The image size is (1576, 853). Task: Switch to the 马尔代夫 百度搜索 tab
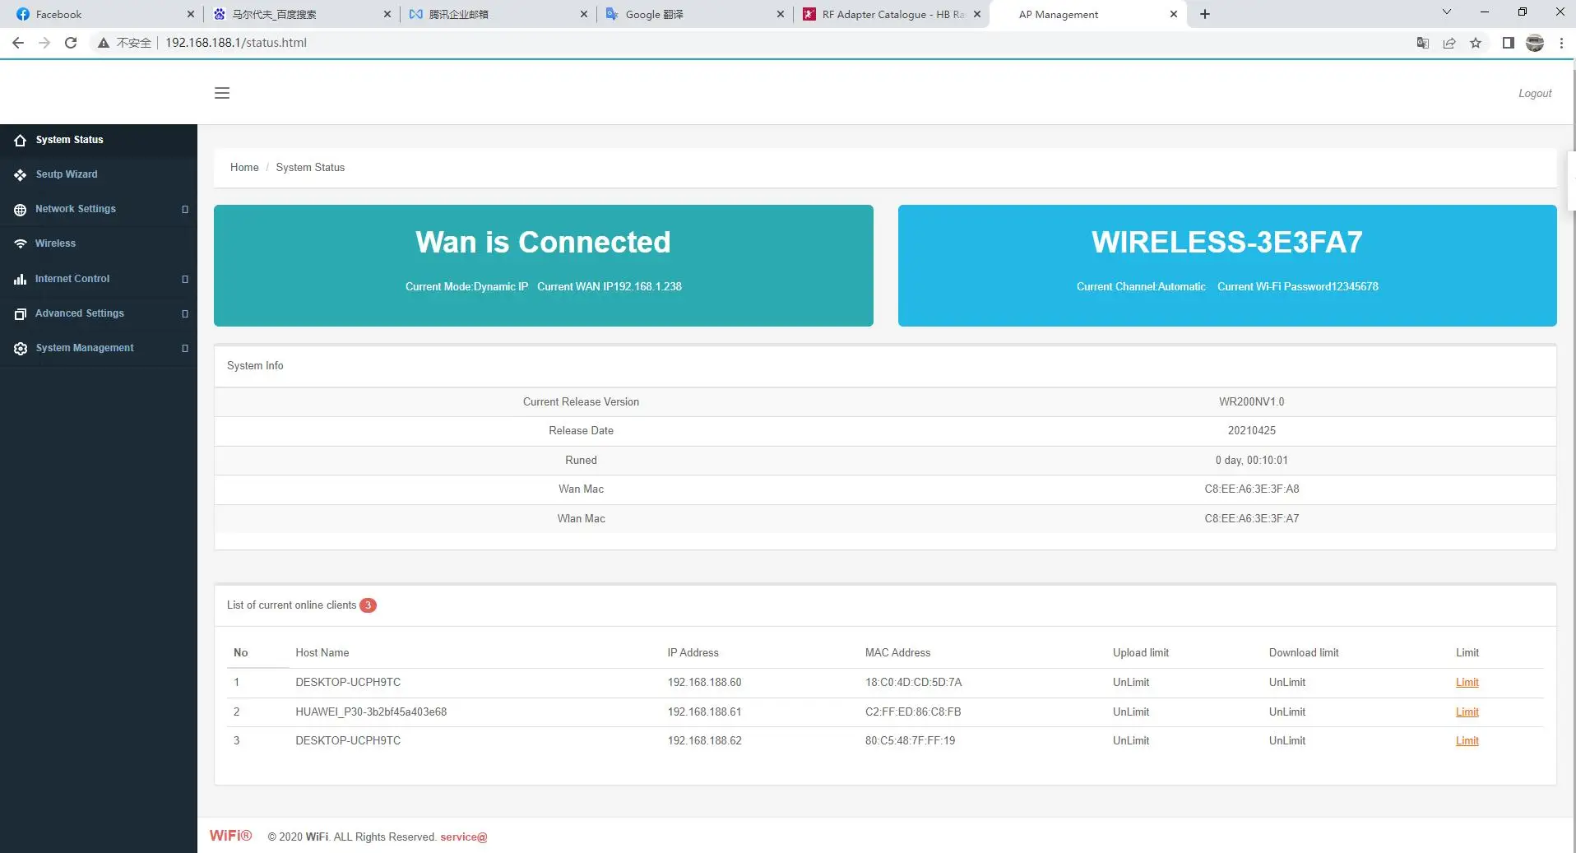[x=300, y=14]
